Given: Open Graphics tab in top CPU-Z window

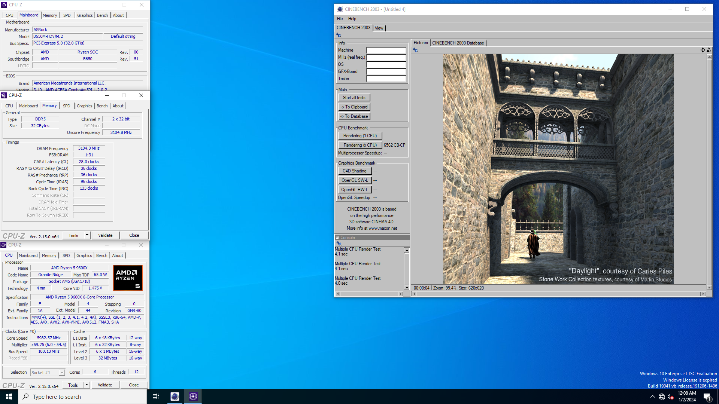Looking at the screenshot, I should (x=85, y=15).
